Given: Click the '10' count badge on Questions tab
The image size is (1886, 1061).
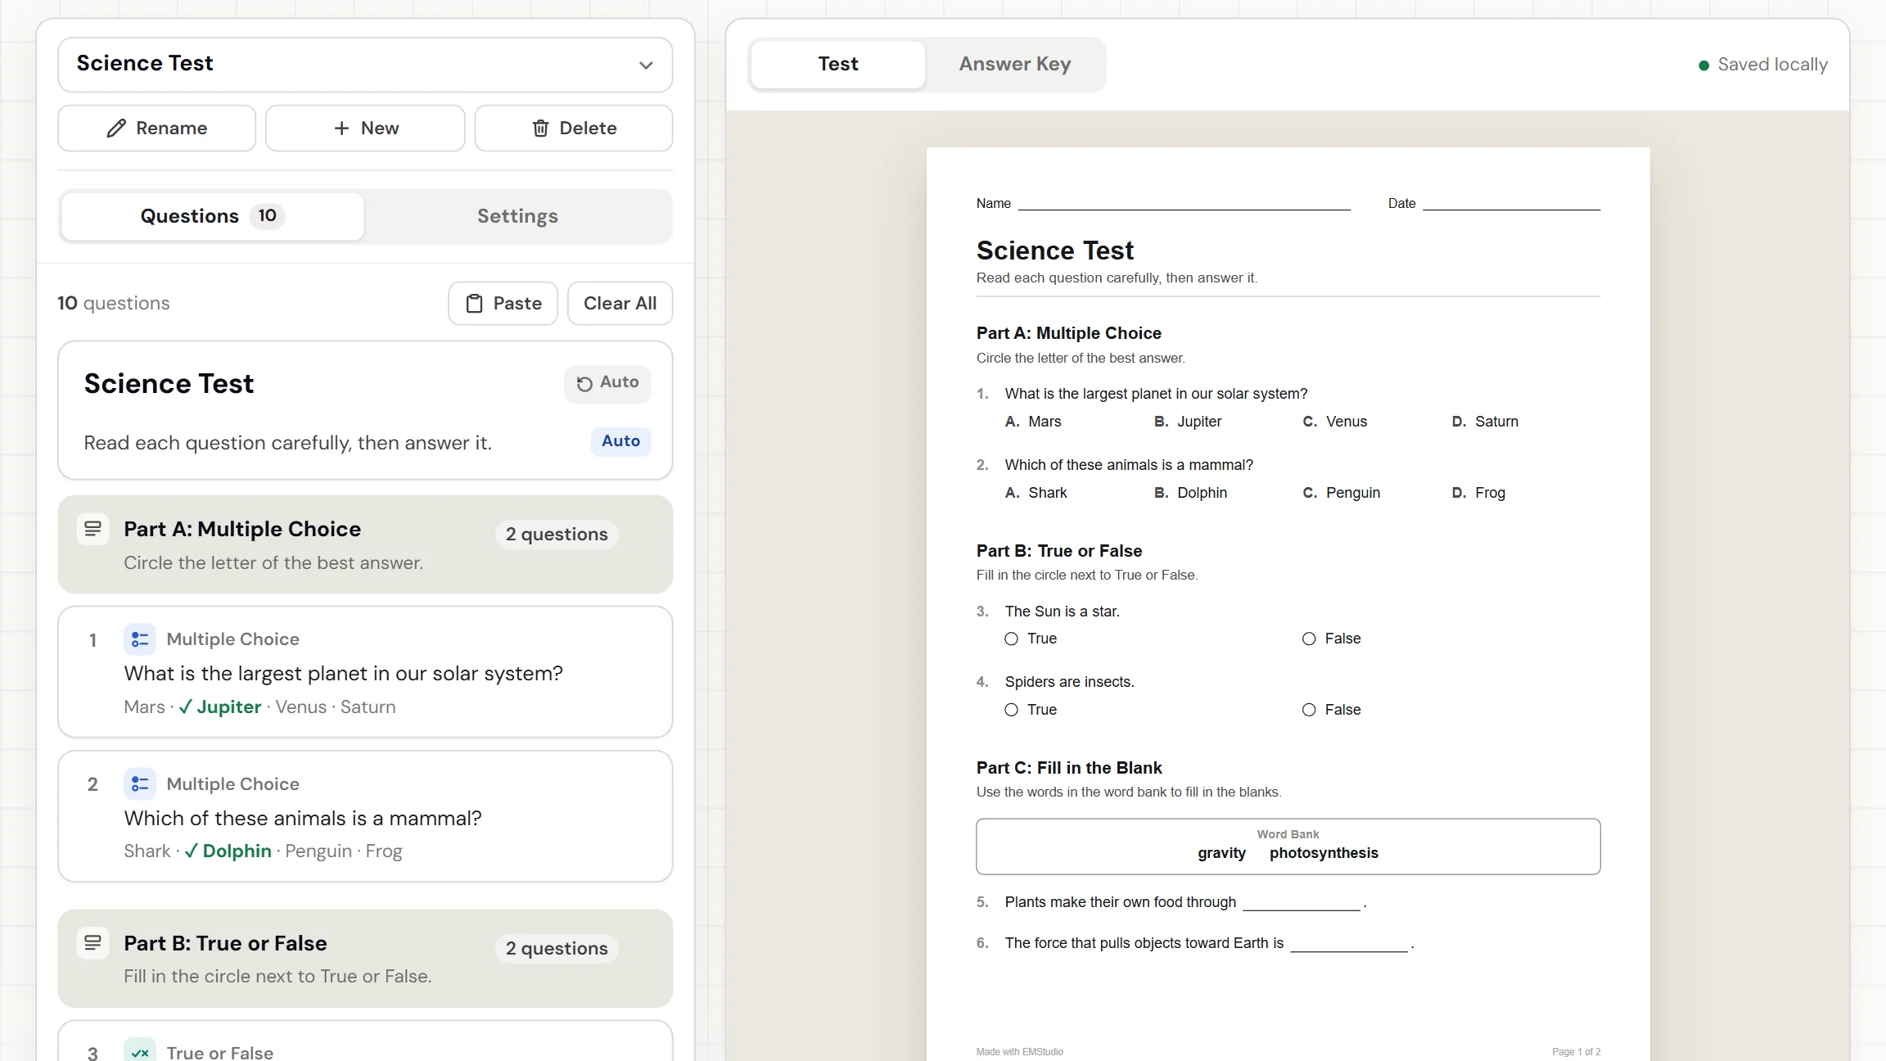Looking at the screenshot, I should (267, 216).
